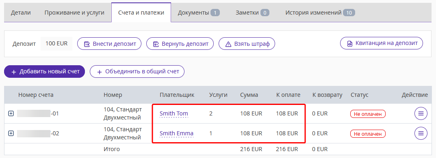Click Добавить новый счет button
The height and width of the screenshot is (158, 436).
click(x=44, y=72)
